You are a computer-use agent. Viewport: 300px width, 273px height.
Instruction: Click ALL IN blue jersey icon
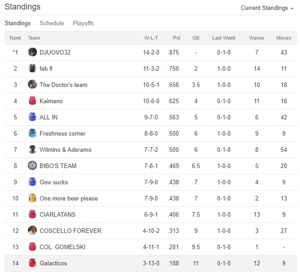(32, 117)
